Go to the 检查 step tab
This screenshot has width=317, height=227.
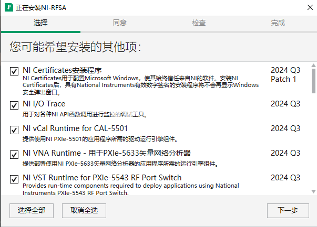199,23
